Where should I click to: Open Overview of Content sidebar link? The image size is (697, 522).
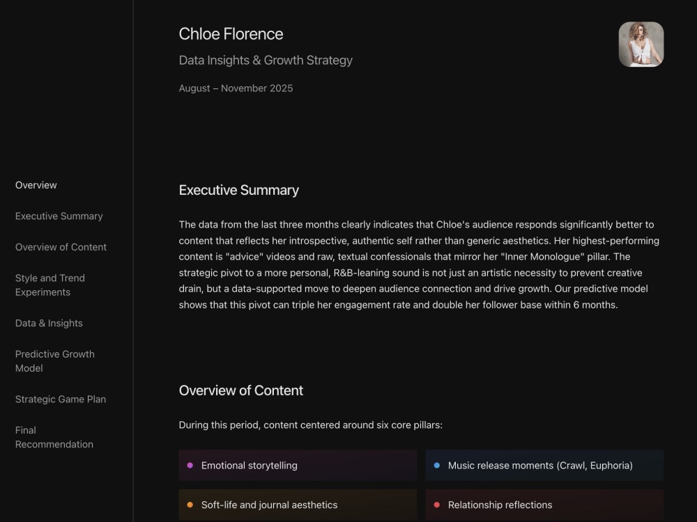click(61, 247)
